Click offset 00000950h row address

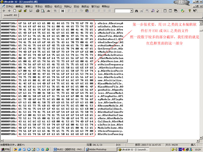[9, 134]
